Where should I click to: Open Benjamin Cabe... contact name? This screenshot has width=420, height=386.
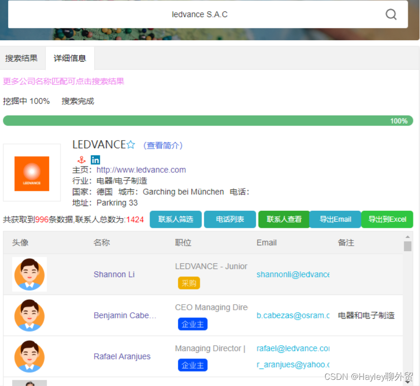click(x=125, y=315)
